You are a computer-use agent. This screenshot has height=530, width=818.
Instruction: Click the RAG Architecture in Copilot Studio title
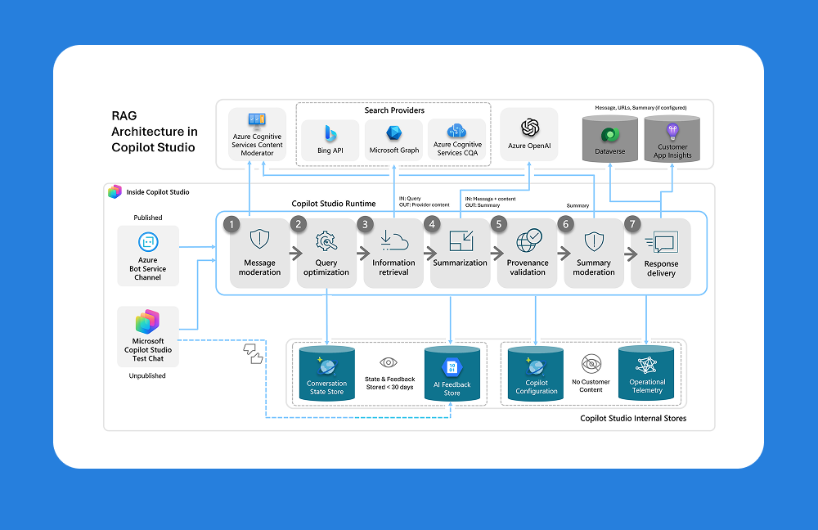(x=155, y=132)
